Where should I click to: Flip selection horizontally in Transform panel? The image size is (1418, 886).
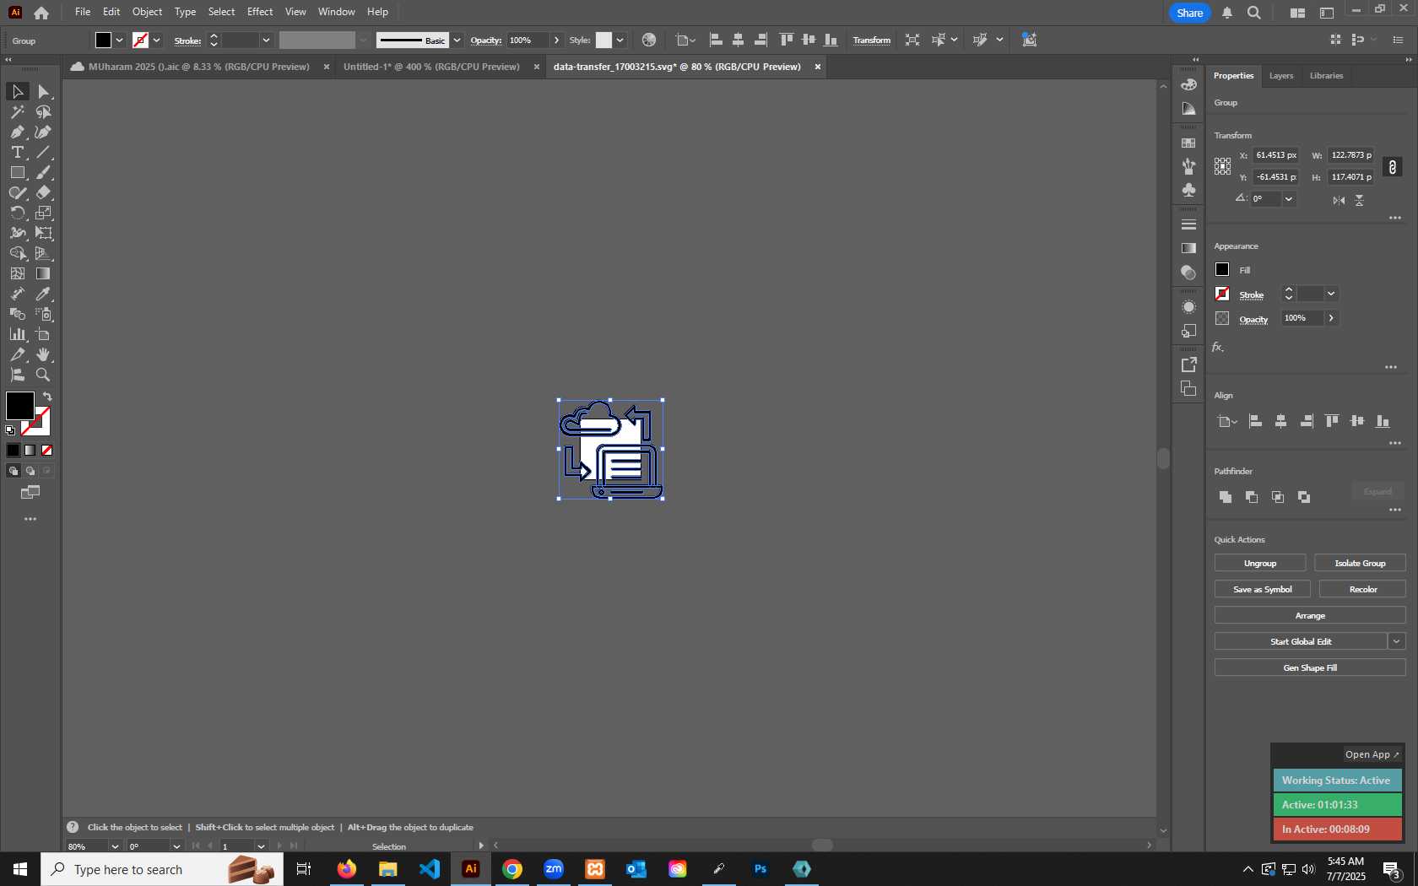point(1339,200)
